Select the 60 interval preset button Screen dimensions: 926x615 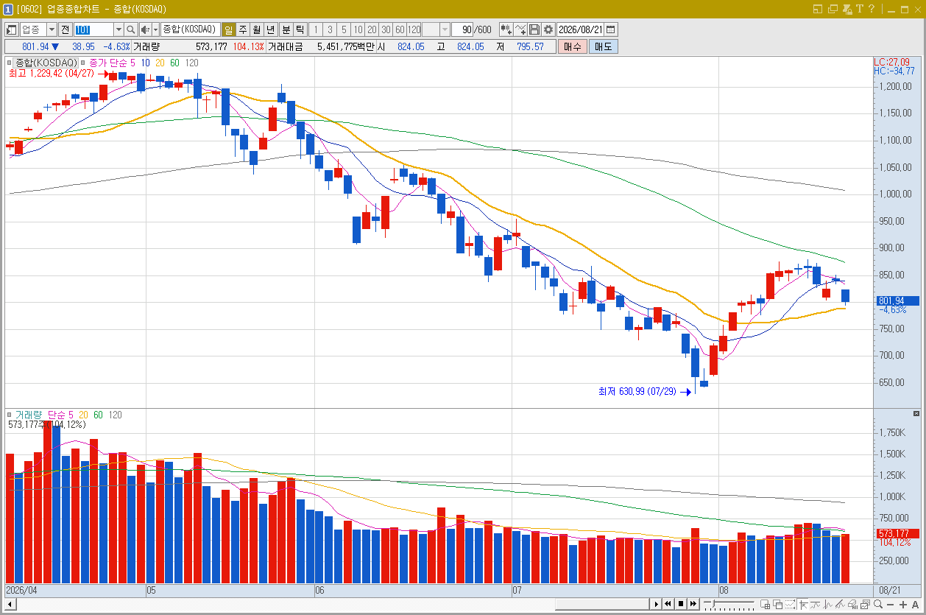tap(400, 29)
